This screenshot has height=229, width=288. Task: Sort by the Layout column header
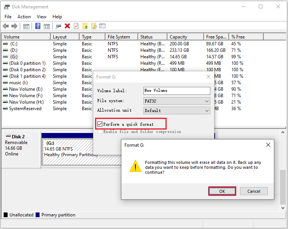click(65, 37)
